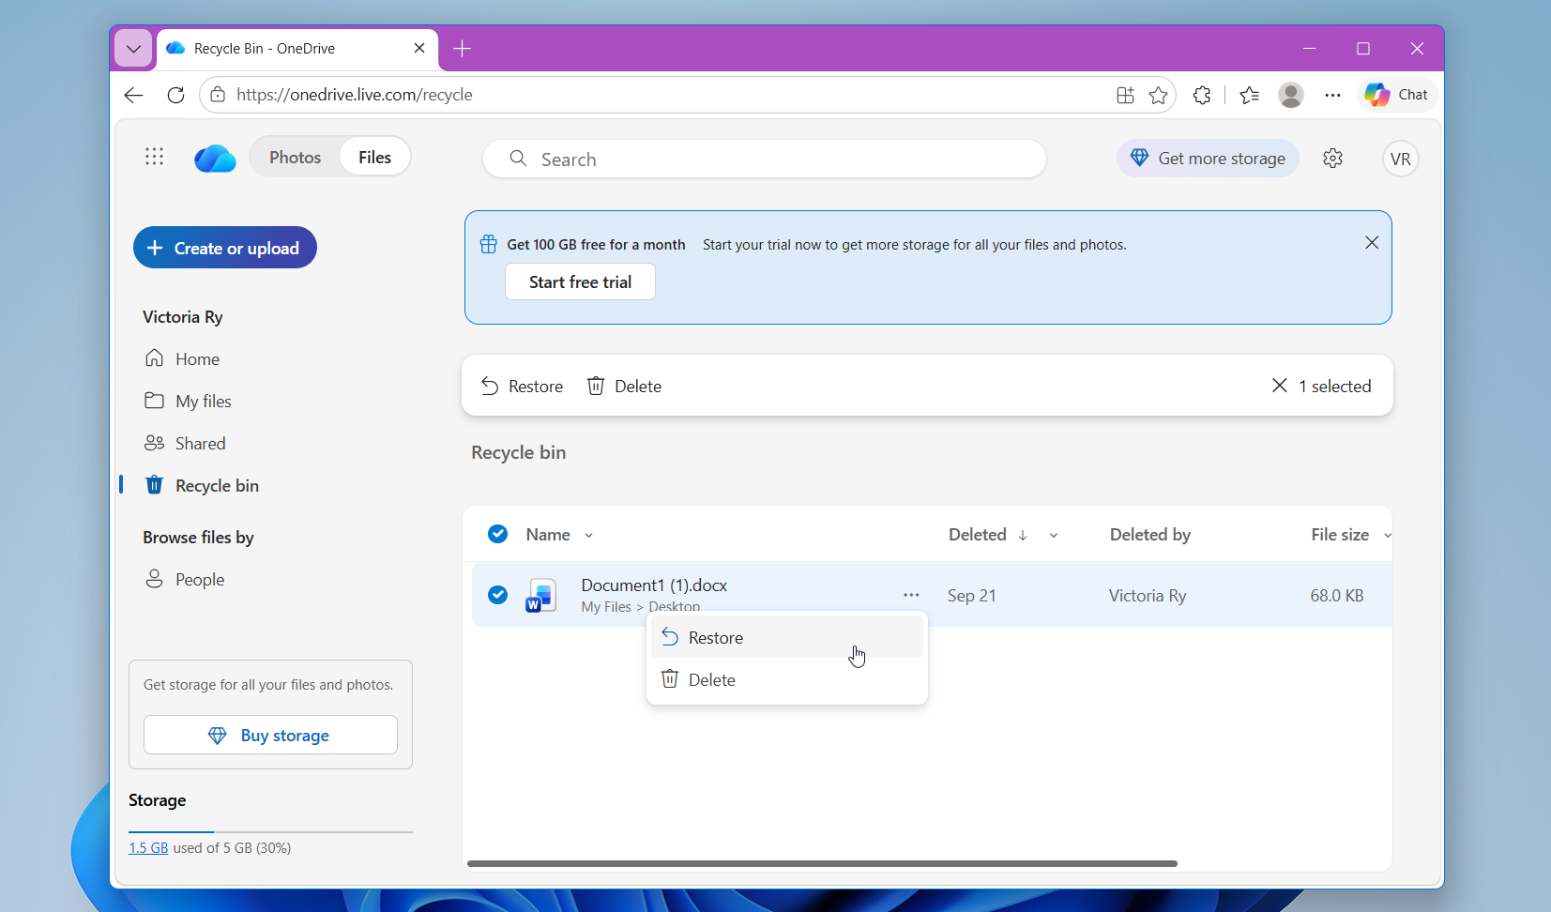Click the split screen icon in address bar
1551x912 pixels.
[x=1125, y=95]
